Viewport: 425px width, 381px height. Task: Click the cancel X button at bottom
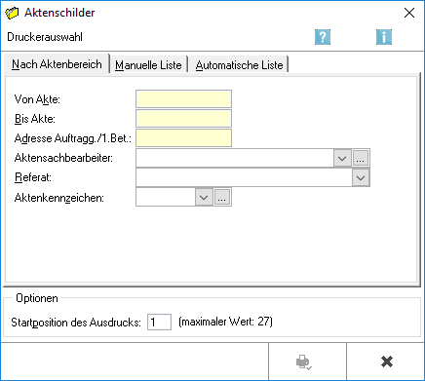coord(386,362)
